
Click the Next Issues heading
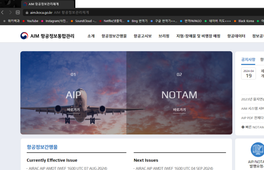click(146, 160)
